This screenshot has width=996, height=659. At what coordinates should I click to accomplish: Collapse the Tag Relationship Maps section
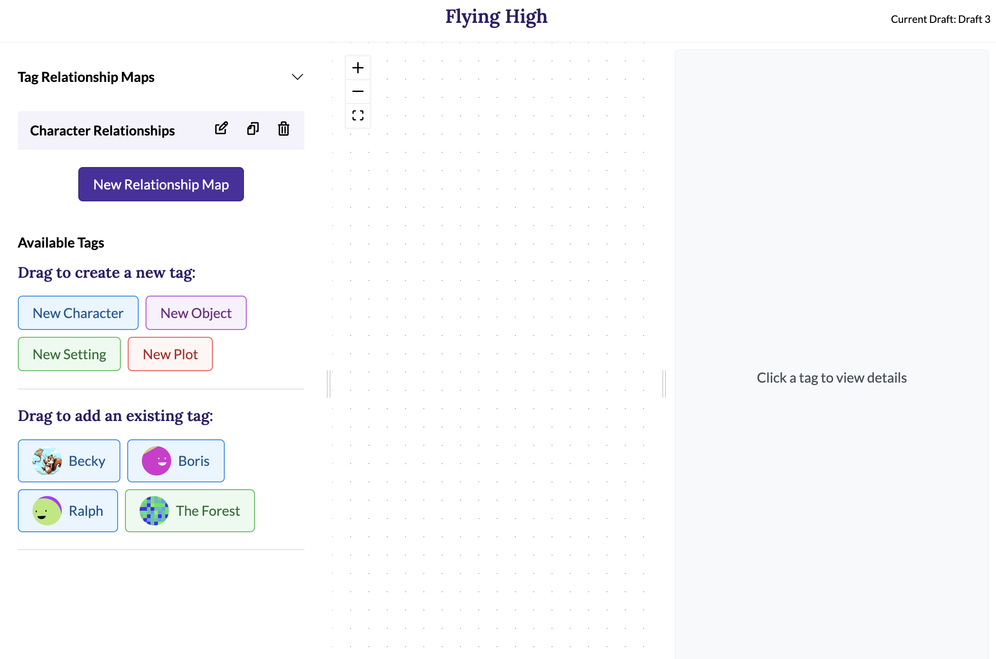297,76
